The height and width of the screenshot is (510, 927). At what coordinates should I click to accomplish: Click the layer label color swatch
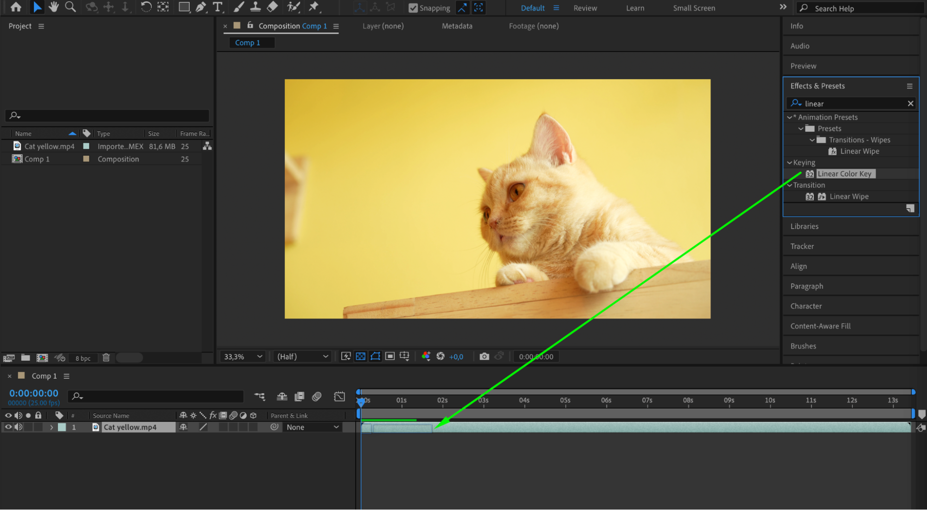pyautogui.click(x=62, y=427)
